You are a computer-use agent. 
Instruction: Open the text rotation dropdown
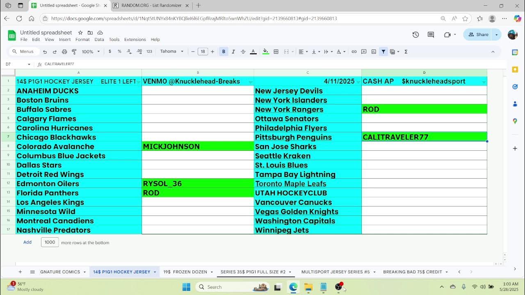click(x=340, y=52)
